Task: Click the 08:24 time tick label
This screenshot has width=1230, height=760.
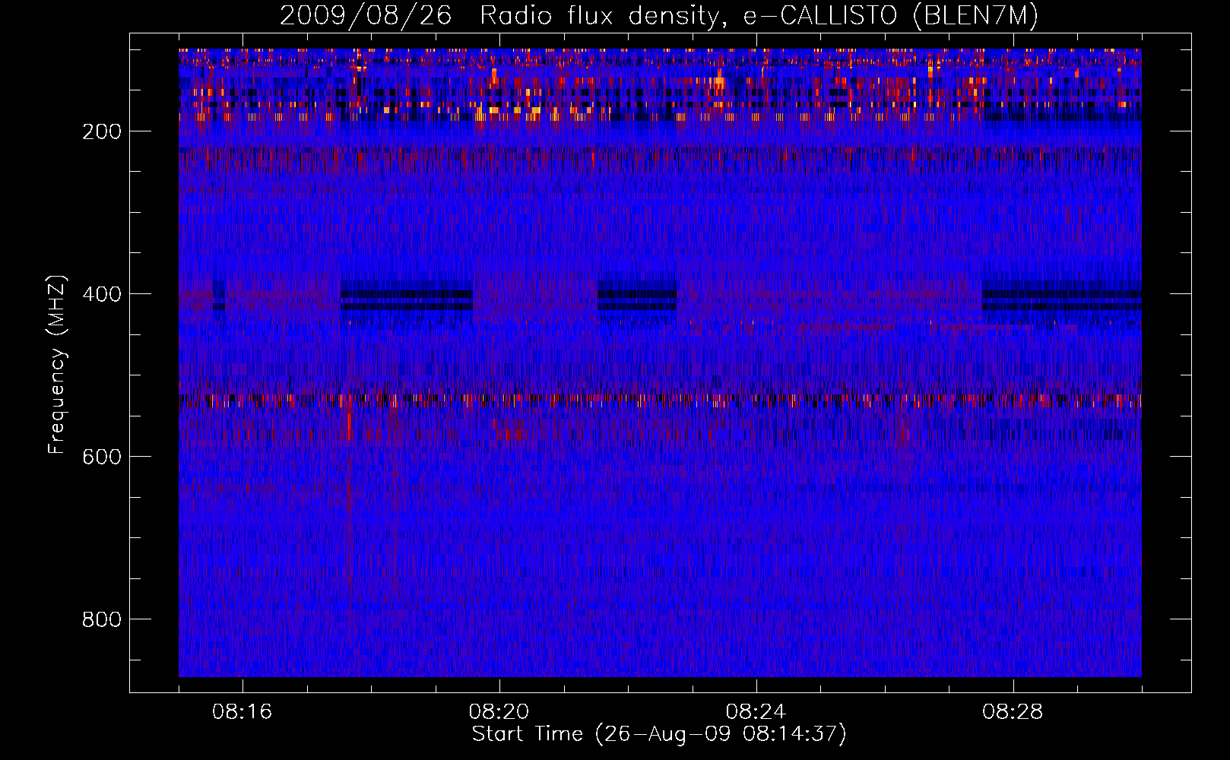Action: click(756, 712)
